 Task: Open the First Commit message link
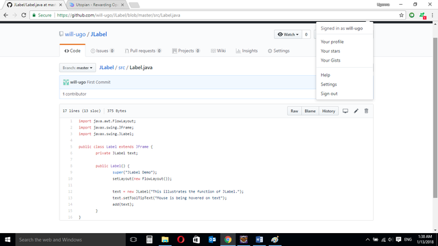(99, 82)
